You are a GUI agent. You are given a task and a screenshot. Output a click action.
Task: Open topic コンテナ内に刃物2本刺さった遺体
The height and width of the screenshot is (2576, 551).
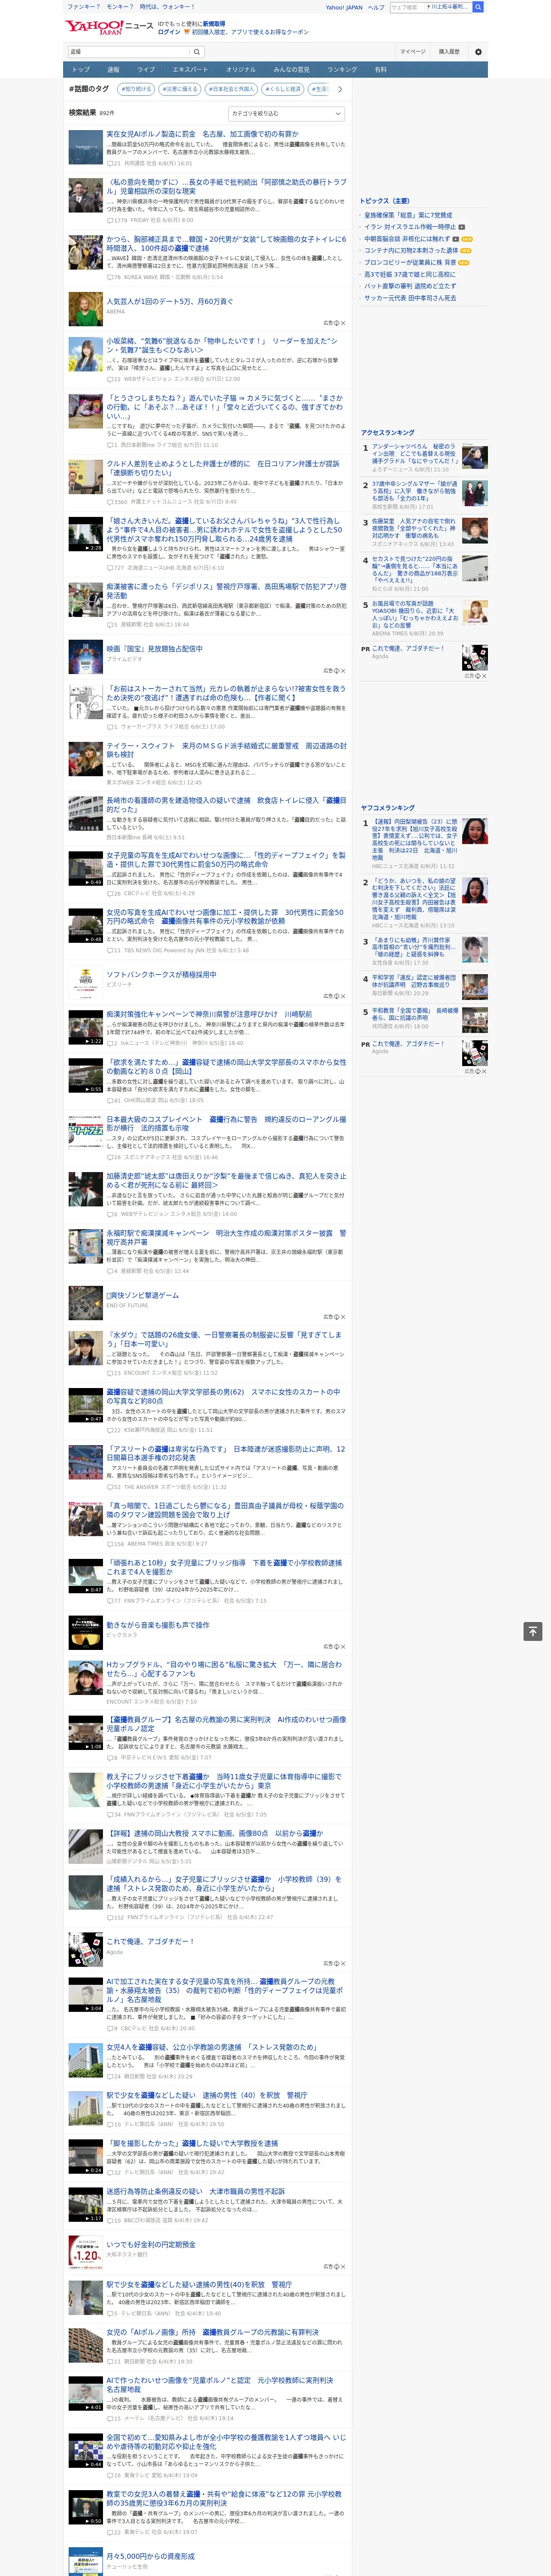tap(411, 251)
